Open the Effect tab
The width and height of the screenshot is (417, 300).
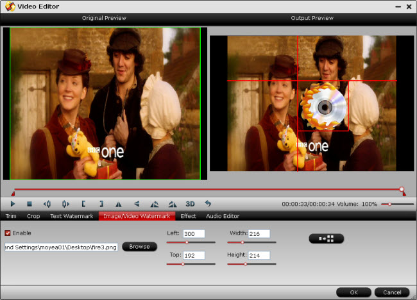point(188,216)
